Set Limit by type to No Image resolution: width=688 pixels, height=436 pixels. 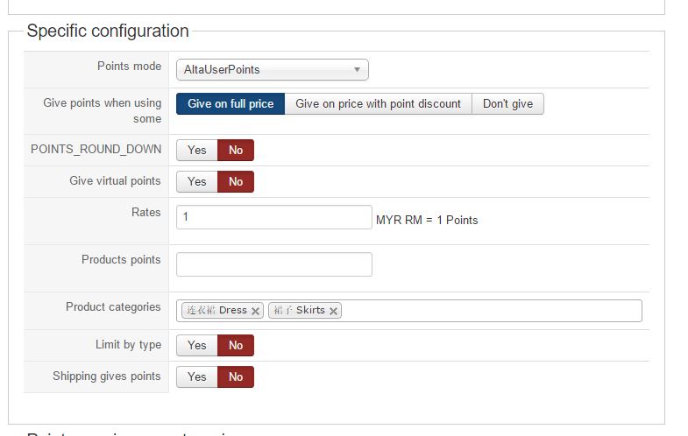[236, 346]
